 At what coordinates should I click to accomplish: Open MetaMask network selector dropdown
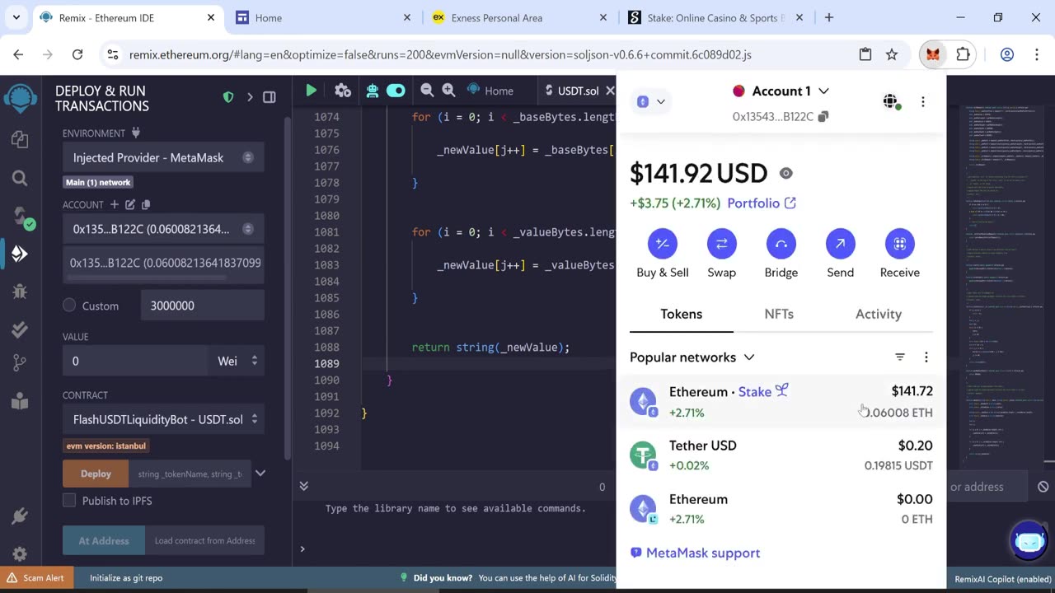[x=651, y=101]
